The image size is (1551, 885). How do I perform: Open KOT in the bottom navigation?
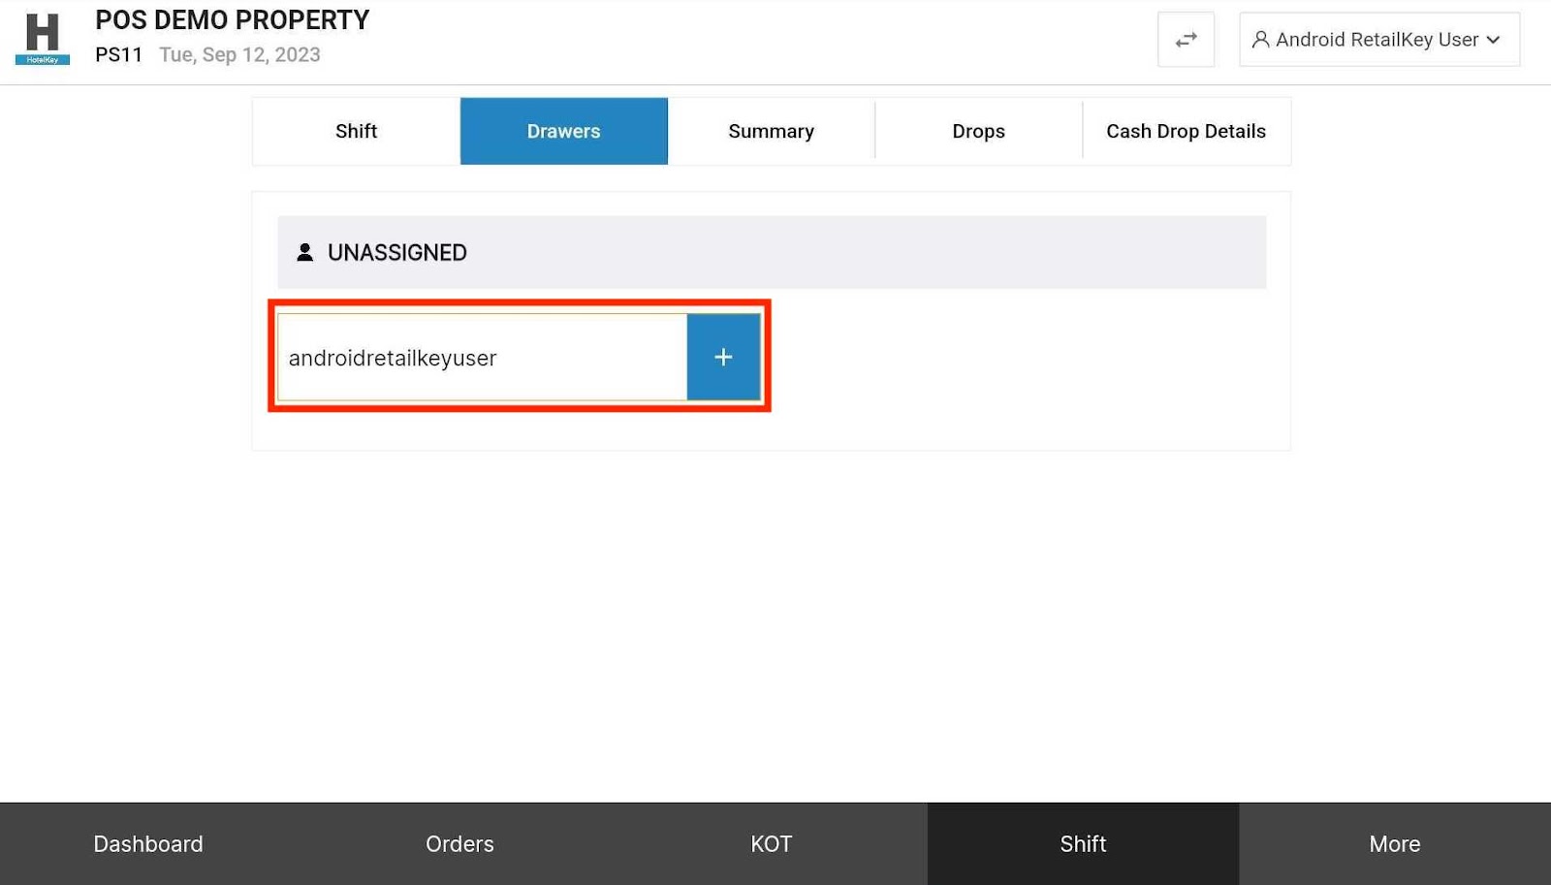(x=771, y=843)
